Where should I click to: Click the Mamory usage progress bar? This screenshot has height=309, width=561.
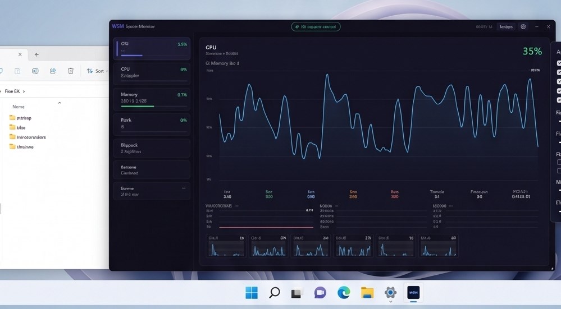coord(154,106)
